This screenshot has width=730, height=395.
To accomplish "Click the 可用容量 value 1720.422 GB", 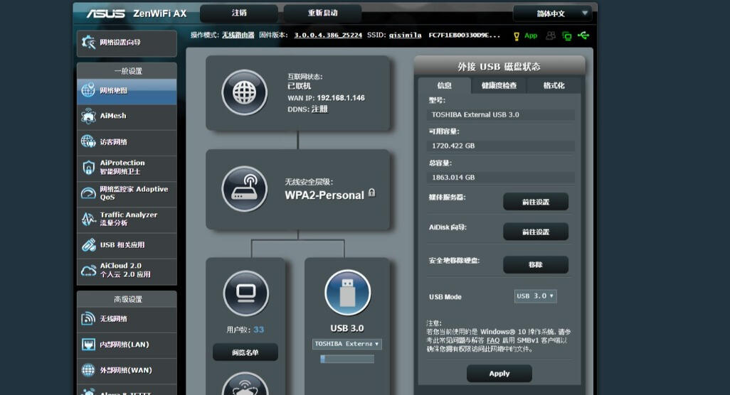I will coord(500,146).
